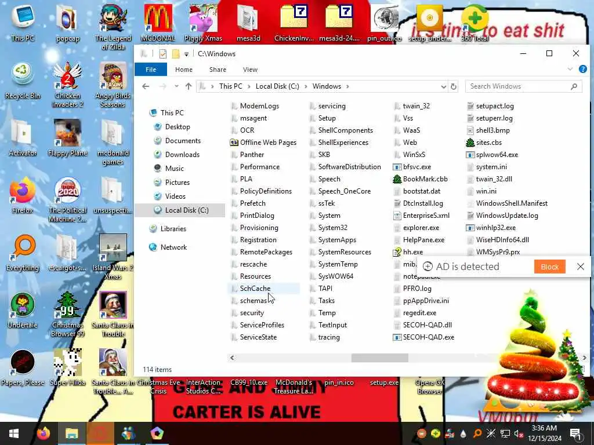Select the WindowsUpdate.log file

pyautogui.click(x=507, y=216)
